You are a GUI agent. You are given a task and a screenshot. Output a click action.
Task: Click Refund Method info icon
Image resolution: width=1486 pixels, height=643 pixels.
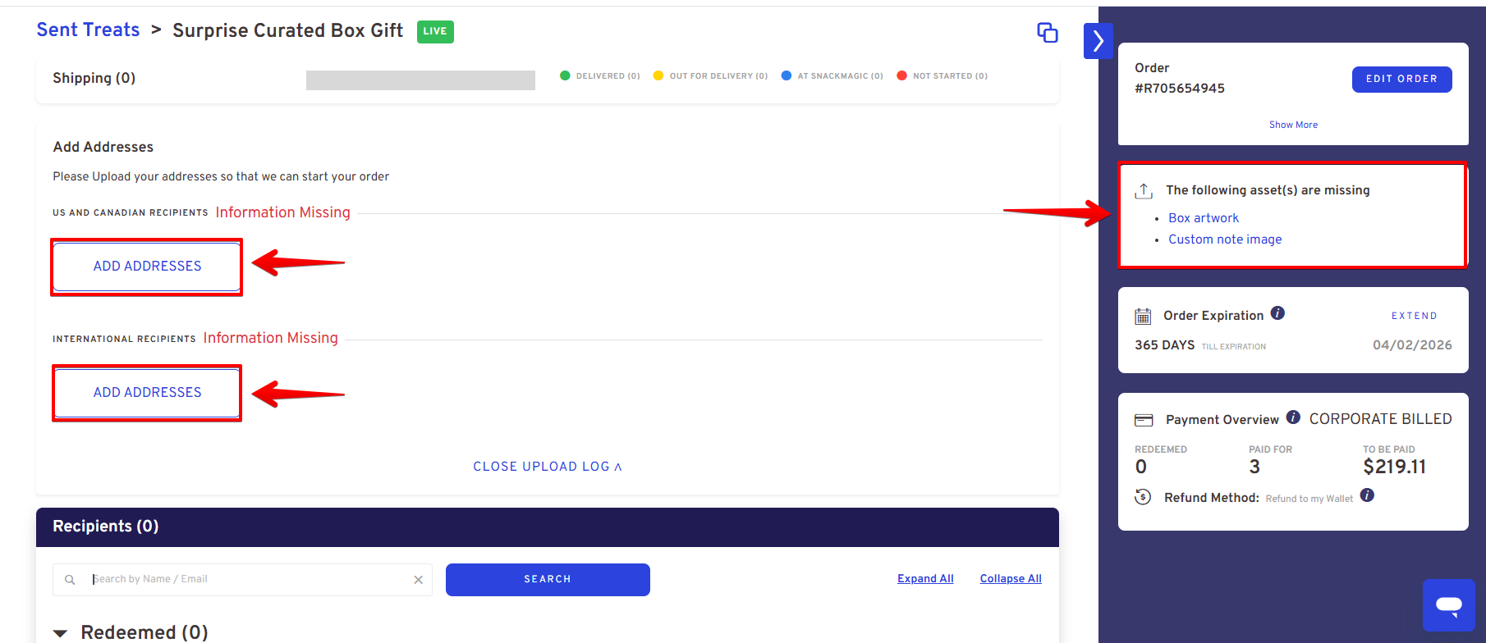tap(1367, 495)
